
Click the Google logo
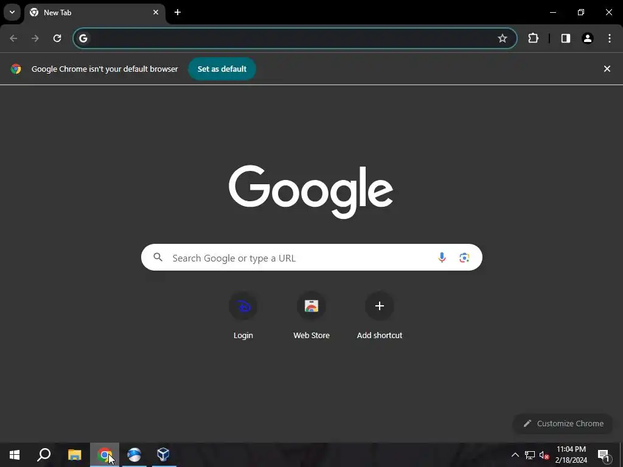[x=311, y=192]
